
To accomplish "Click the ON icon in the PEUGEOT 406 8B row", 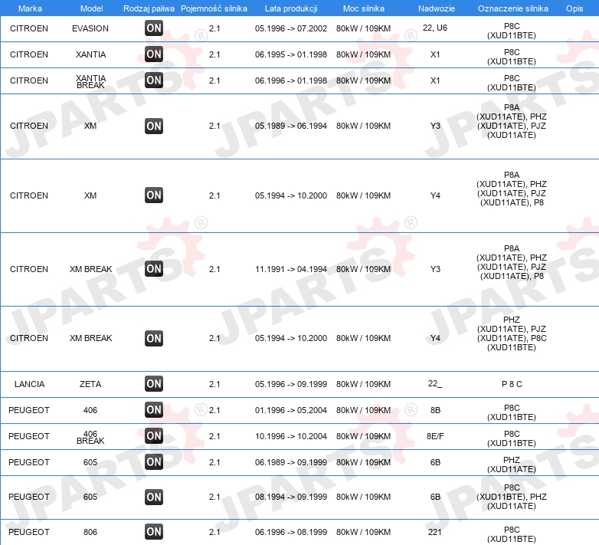I will click(x=153, y=409).
